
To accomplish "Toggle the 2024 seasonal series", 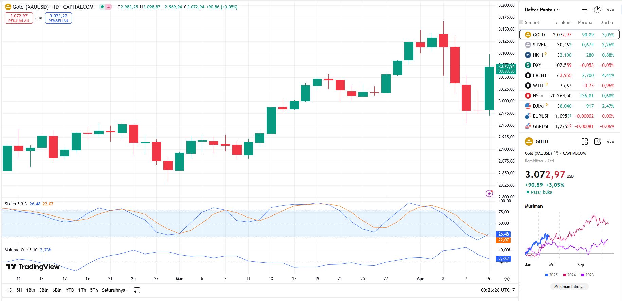I will [x=569, y=275].
